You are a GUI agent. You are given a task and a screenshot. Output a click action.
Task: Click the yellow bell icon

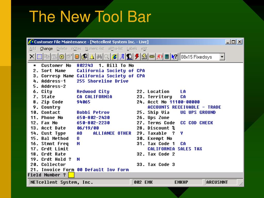tap(92, 57)
